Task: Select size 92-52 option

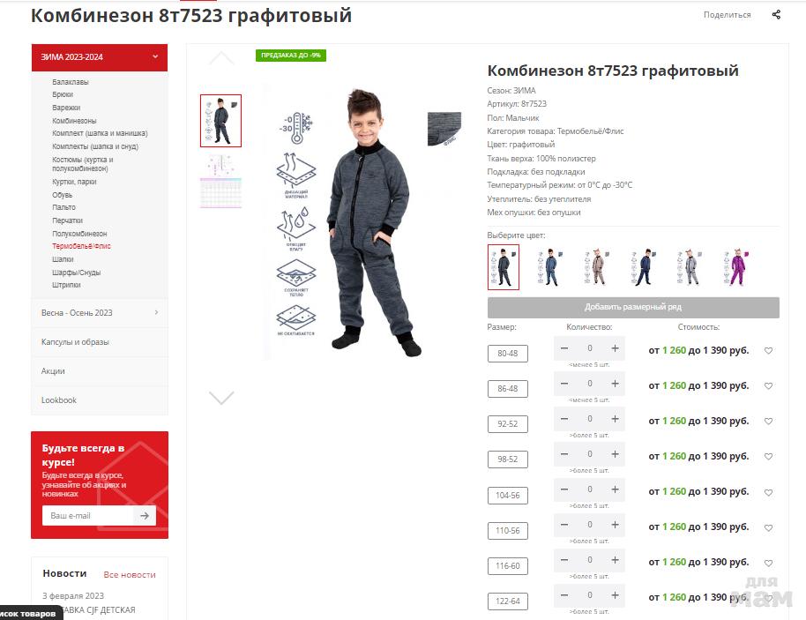Action: point(507,424)
